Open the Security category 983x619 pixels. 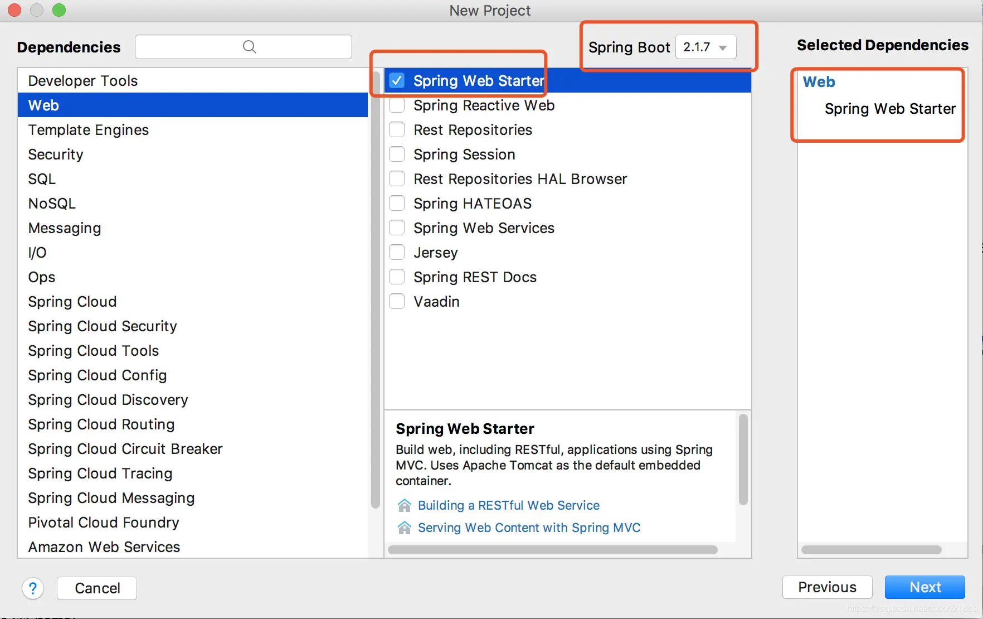pos(193,154)
